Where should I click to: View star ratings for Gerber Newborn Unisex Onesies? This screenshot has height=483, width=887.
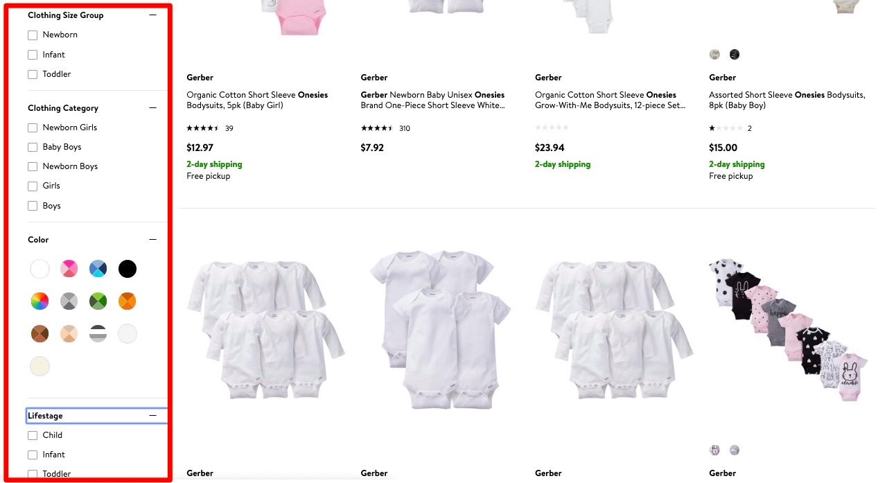379,128
